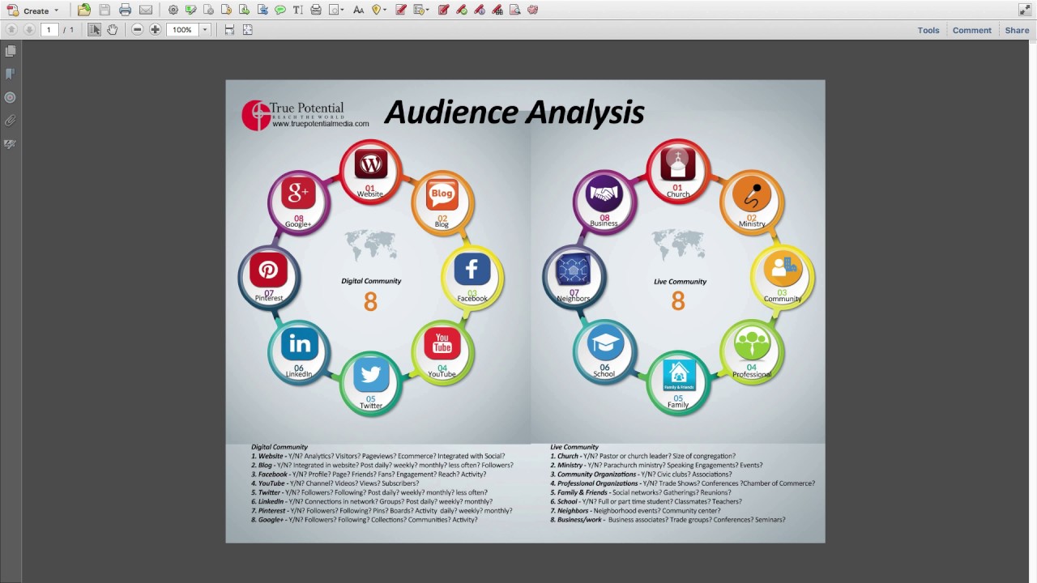Click the page number input field
The image size is (1037, 583).
click(x=49, y=29)
